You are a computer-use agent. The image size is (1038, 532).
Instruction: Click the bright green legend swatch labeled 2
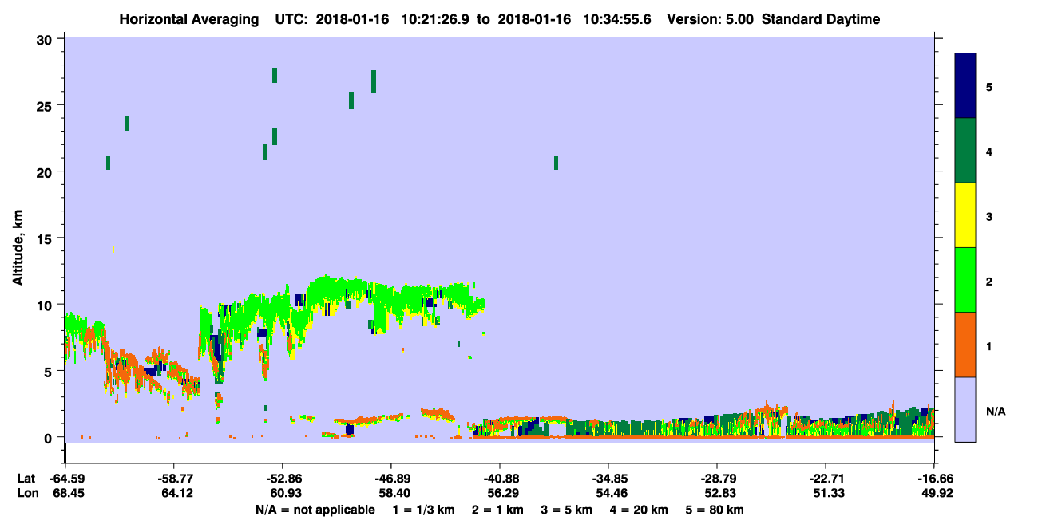965,280
